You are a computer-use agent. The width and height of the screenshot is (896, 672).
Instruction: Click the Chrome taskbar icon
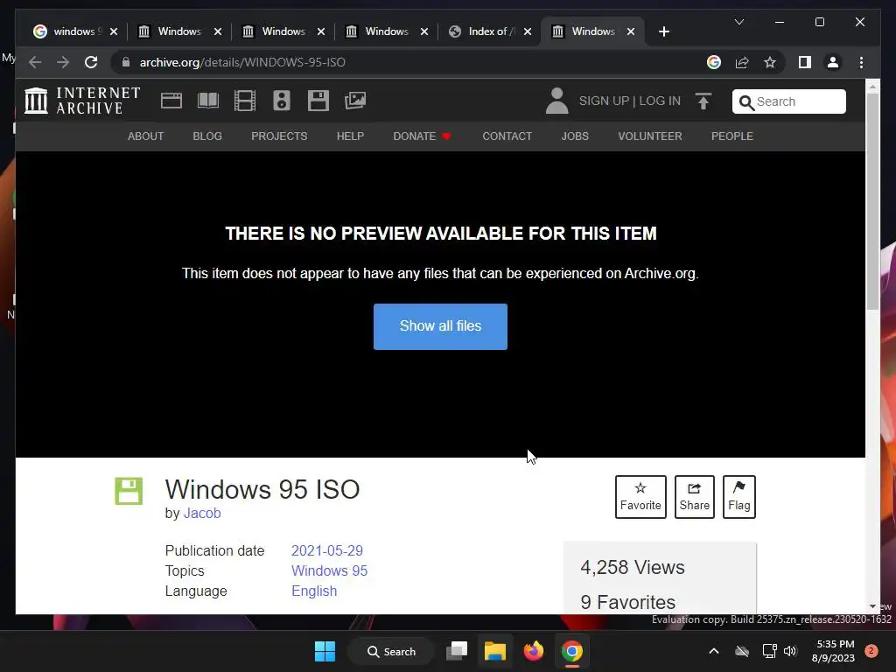coord(571,651)
